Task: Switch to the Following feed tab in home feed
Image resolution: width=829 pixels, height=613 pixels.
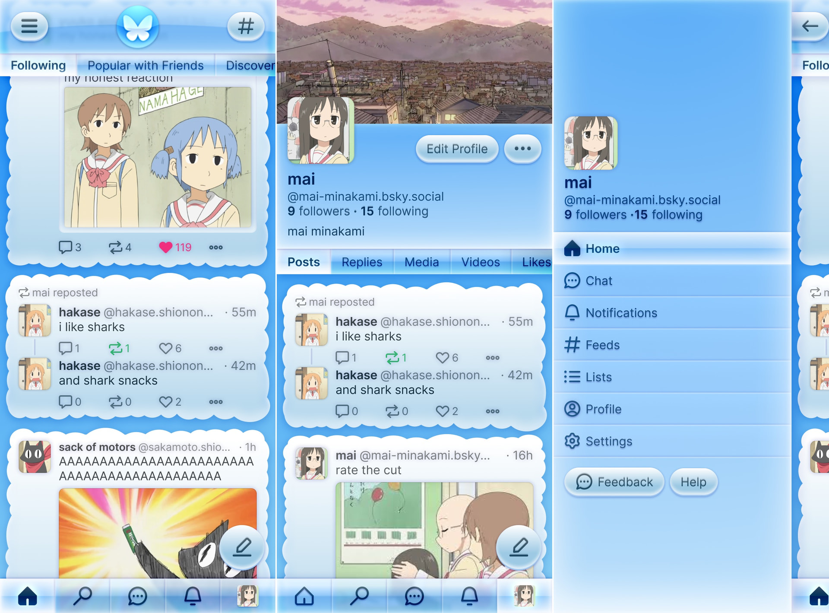Action: (x=38, y=65)
